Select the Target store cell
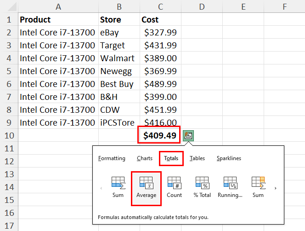Screen dimensions: 305x231 coord(119,45)
